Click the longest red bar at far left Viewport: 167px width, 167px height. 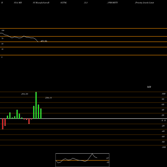(3, 124)
